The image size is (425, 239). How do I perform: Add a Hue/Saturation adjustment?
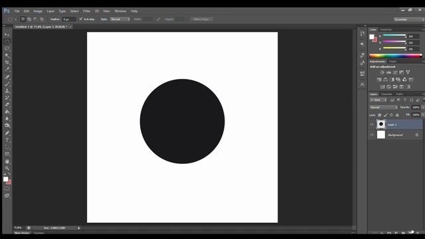[379, 80]
